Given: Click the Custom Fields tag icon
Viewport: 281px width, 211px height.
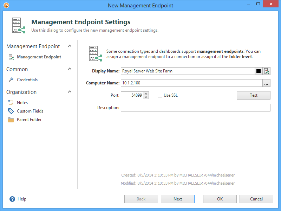Looking at the screenshot, I should click(x=11, y=111).
